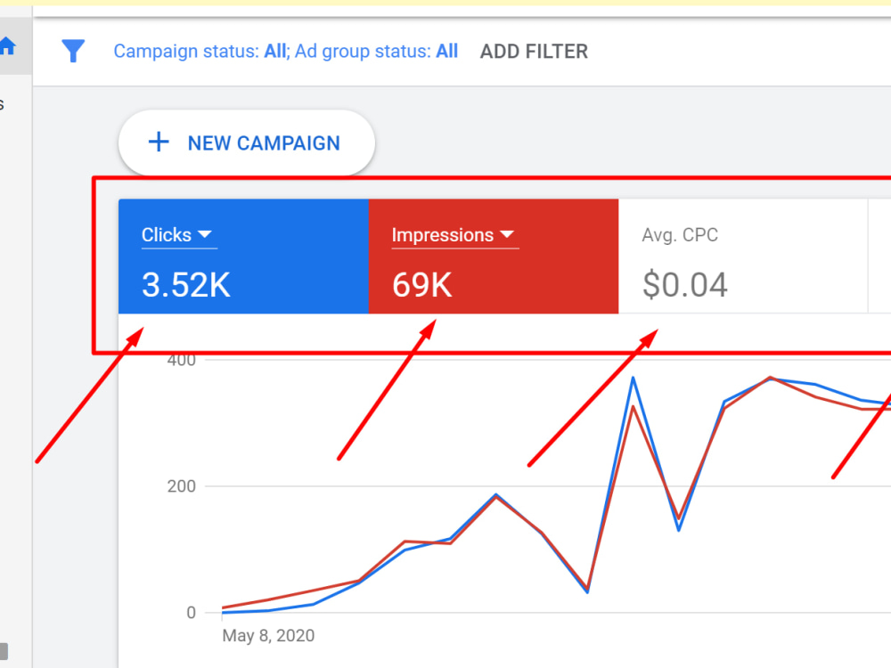
Task: Click the 200 y-axis label
Action: click(181, 486)
